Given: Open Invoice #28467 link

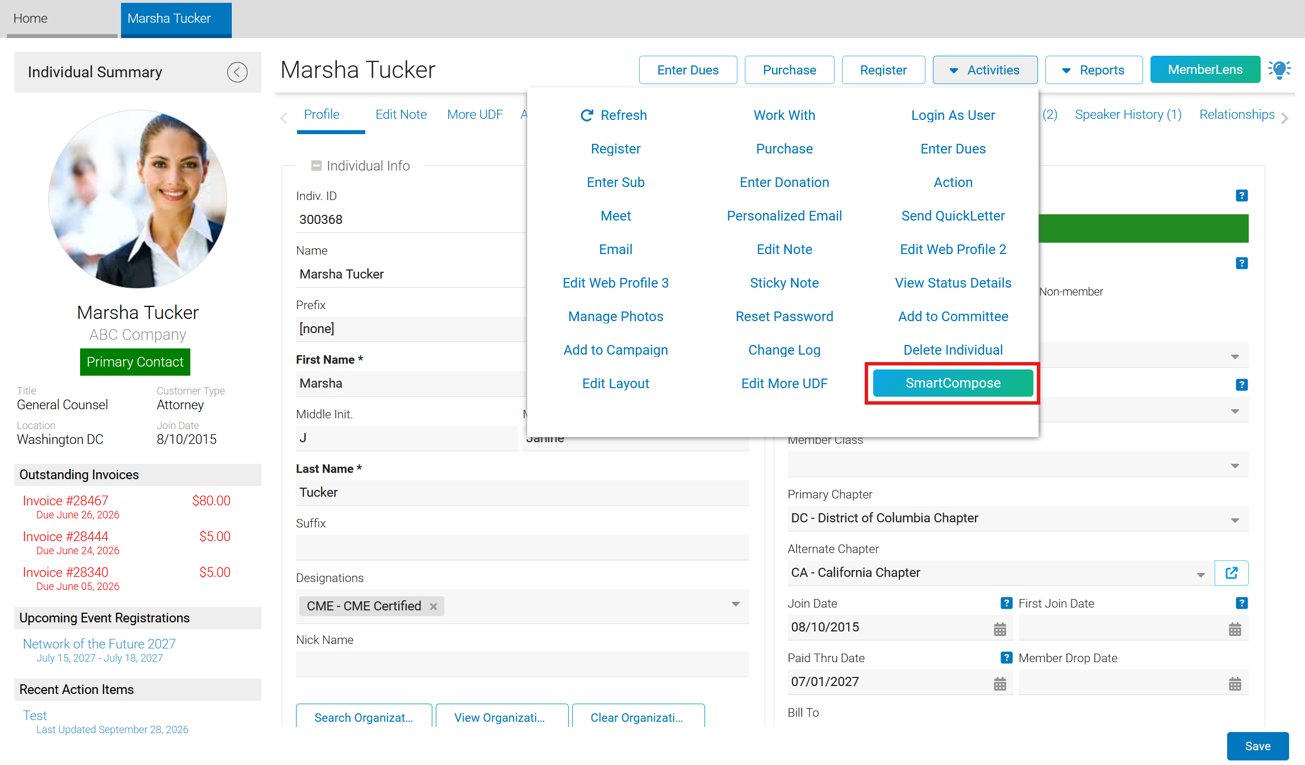Looking at the screenshot, I should point(65,501).
